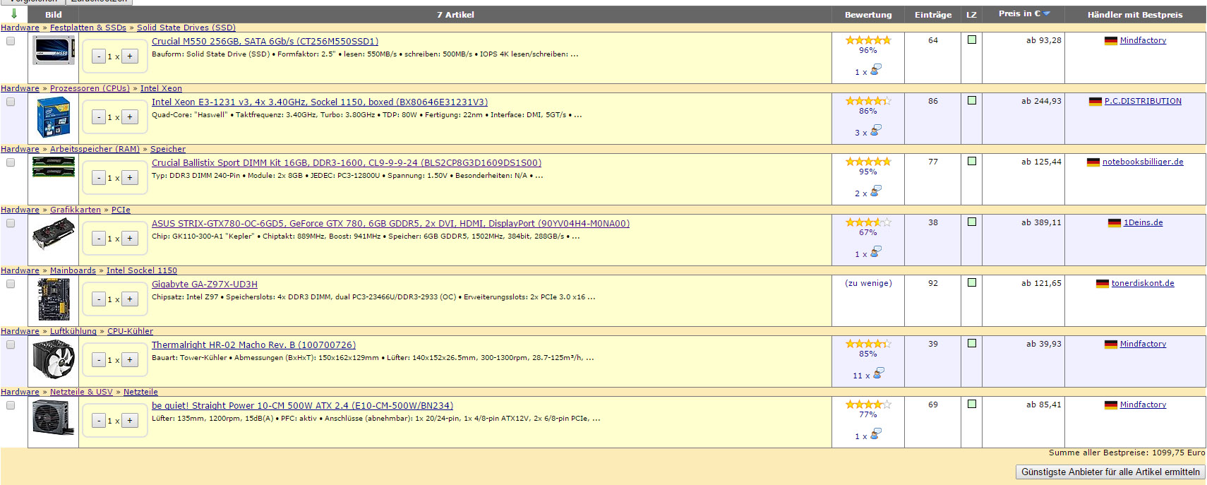Click German flag next to tonerdiskont.de
The image size is (1207, 485).
point(1103,284)
